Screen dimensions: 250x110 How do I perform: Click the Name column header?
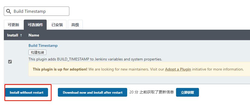[x=34, y=35]
